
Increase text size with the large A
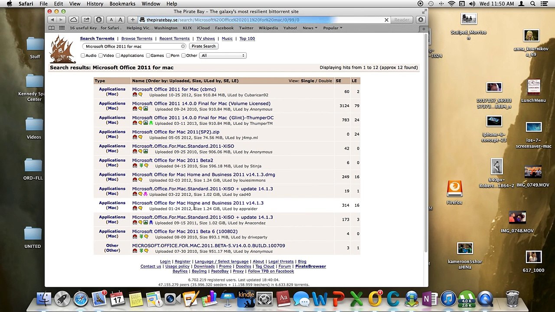coord(120,20)
